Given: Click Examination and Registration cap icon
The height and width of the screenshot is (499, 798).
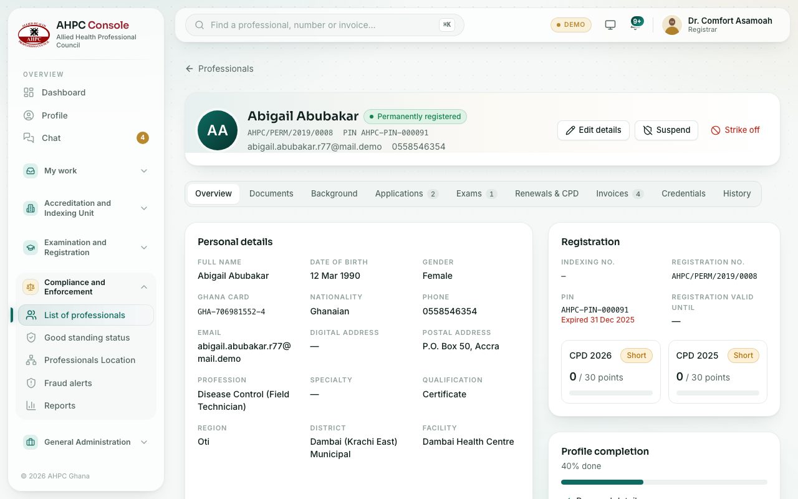Looking at the screenshot, I should click(31, 248).
